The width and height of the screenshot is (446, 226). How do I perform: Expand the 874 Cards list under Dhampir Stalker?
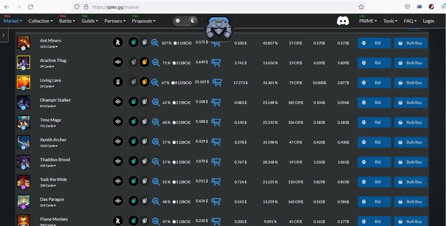point(48,106)
